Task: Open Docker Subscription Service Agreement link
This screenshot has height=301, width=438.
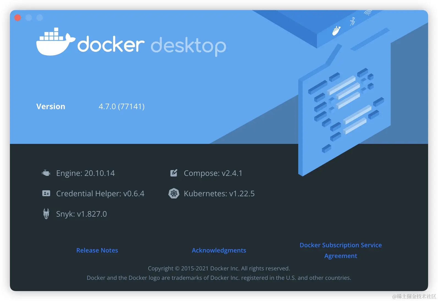Action: tap(341, 250)
